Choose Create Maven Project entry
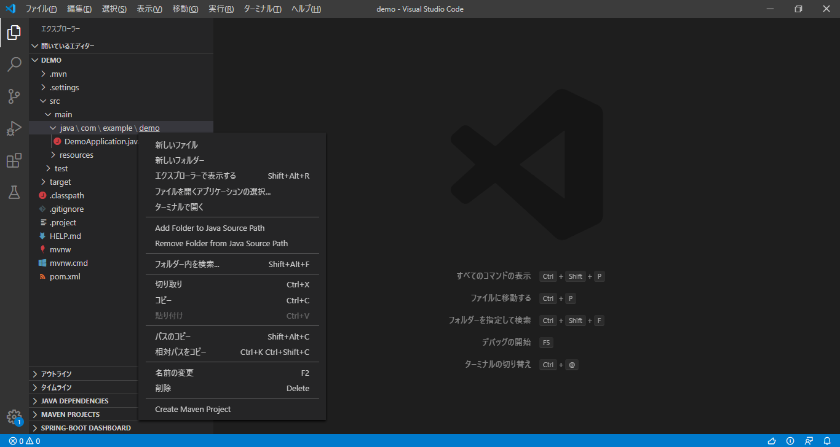This screenshot has width=840, height=447. point(232,409)
